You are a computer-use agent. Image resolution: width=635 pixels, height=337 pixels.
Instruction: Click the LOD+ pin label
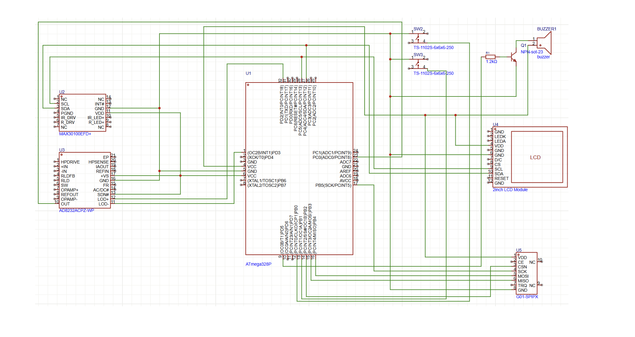coord(103,199)
